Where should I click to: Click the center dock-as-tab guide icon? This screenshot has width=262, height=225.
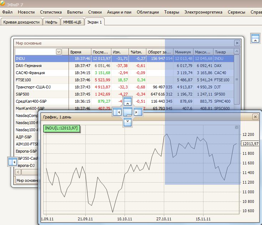[x=128, y=112]
